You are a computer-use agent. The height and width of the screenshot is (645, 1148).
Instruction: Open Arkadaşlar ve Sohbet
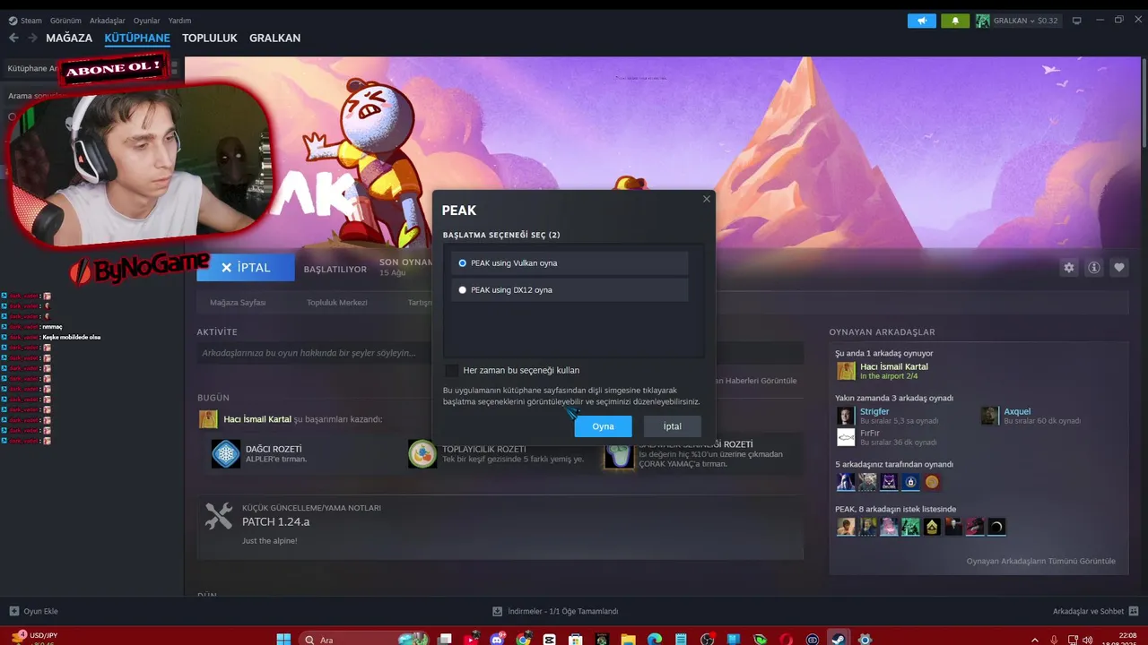[x=1094, y=611]
